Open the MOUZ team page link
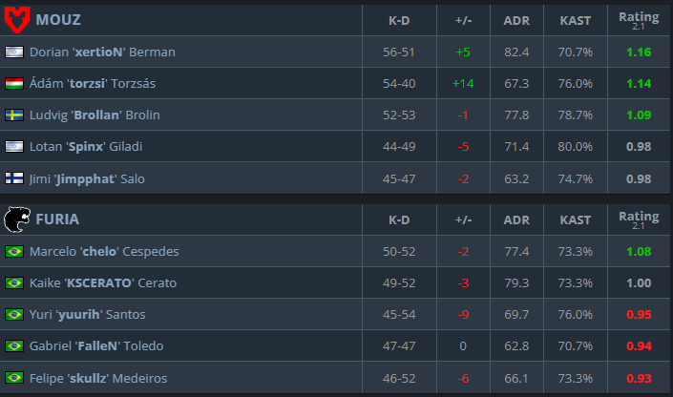Viewport: 673px width, 397px height. pos(58,20)
